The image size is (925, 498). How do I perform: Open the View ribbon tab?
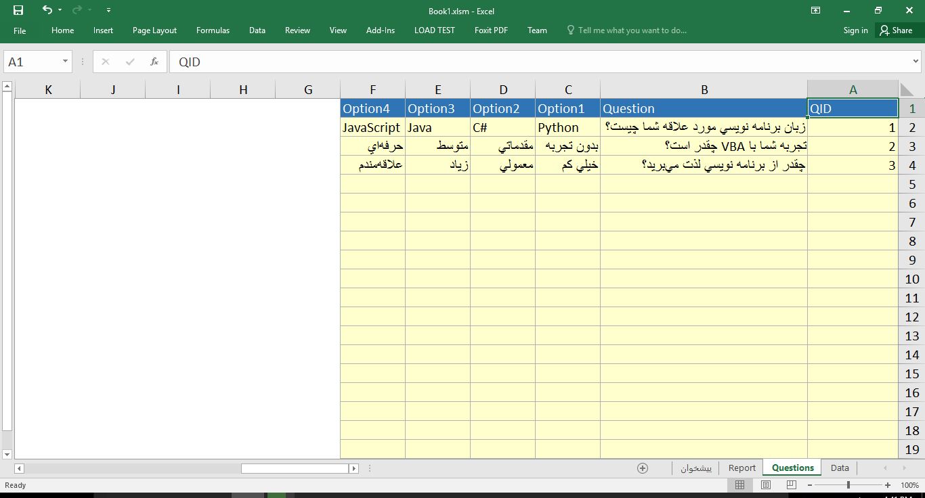(x=338, y=30)
